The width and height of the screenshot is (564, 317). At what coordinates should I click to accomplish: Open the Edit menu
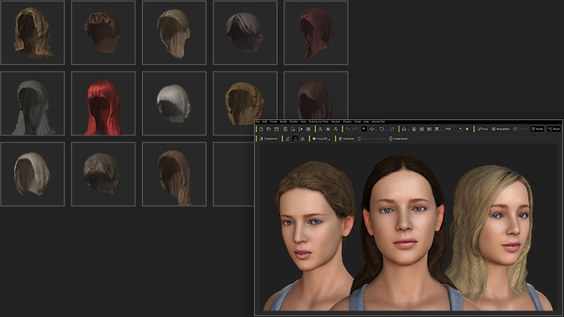point(264,122)
